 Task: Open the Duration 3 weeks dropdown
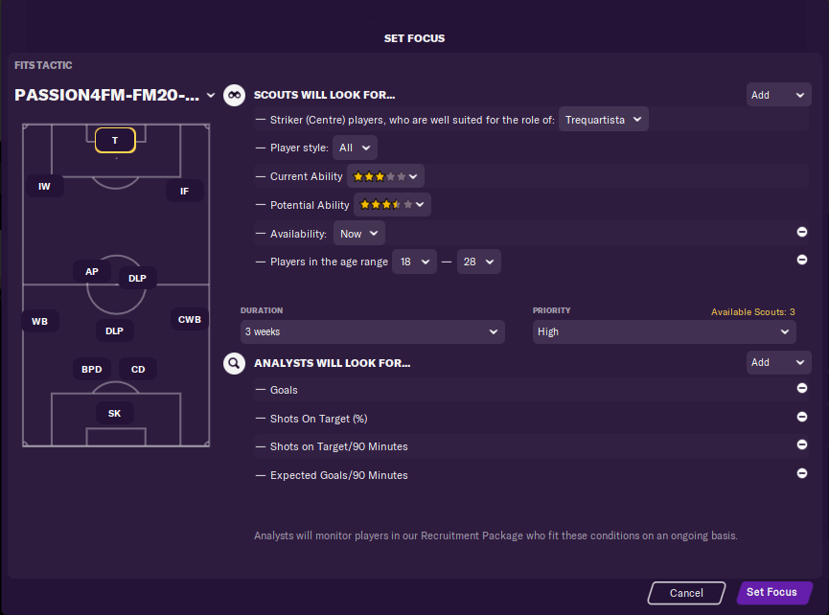point(372,331)
